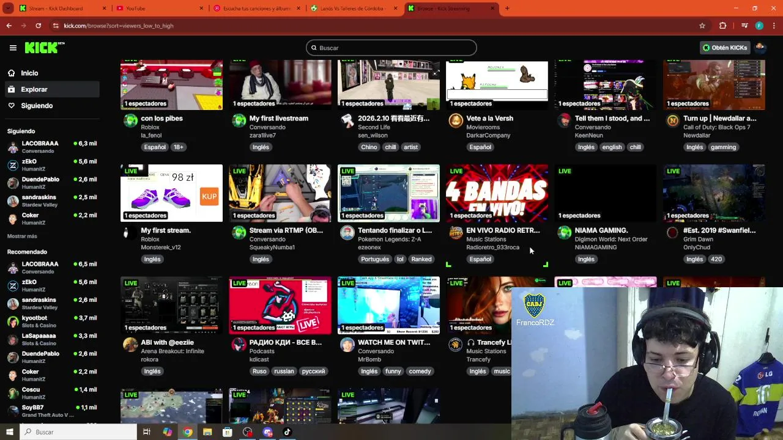
Task: Click zara1live7 streamer avatar icon
Action: pyautogui.click(x=239, y=120)
